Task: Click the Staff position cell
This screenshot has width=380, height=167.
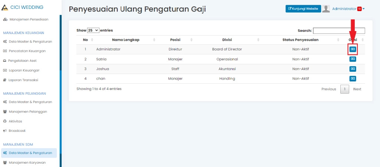Action: coord(175,69)
